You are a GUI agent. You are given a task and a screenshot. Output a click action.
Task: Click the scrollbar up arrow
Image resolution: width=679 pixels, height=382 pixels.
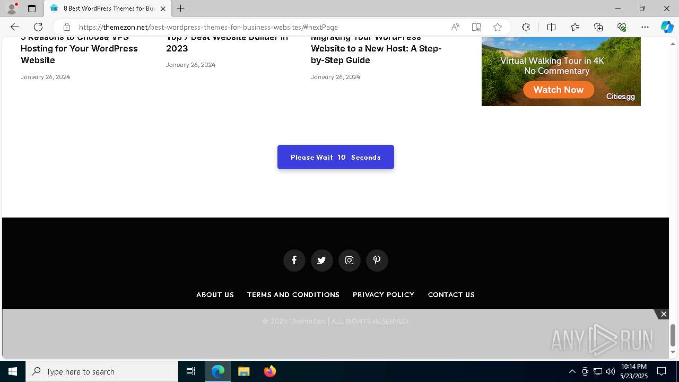click(673, 44)
